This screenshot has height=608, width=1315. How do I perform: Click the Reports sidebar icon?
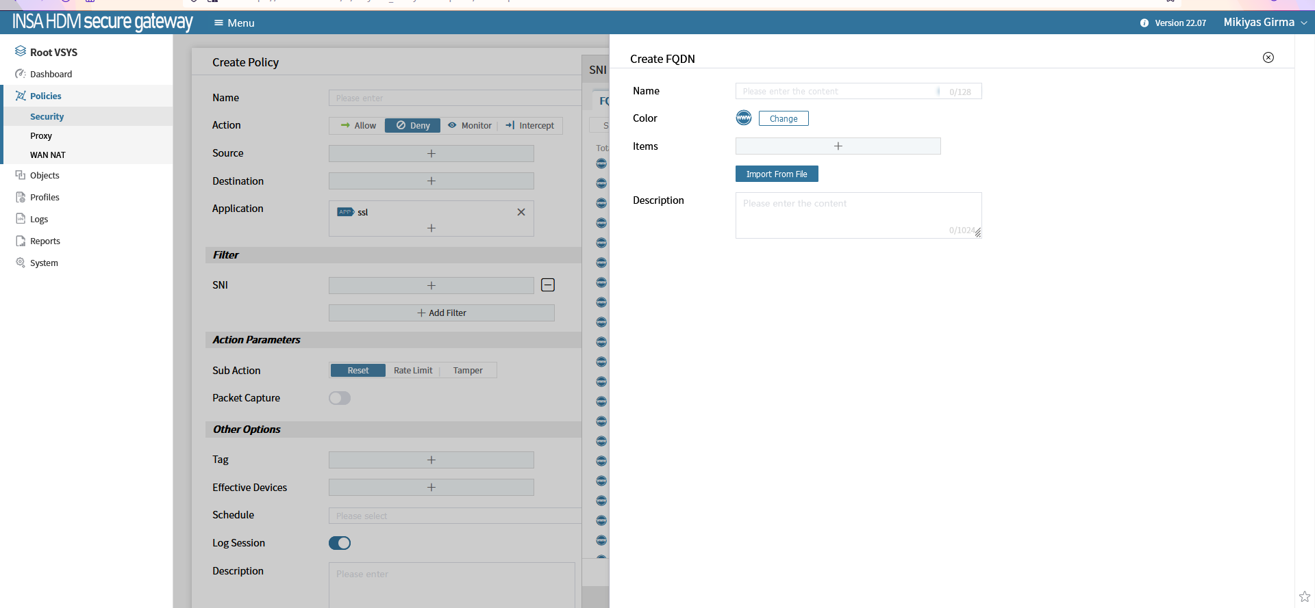[x=21, y=241]
